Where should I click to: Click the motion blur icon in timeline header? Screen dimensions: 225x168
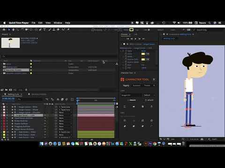(x=67, y=99)
